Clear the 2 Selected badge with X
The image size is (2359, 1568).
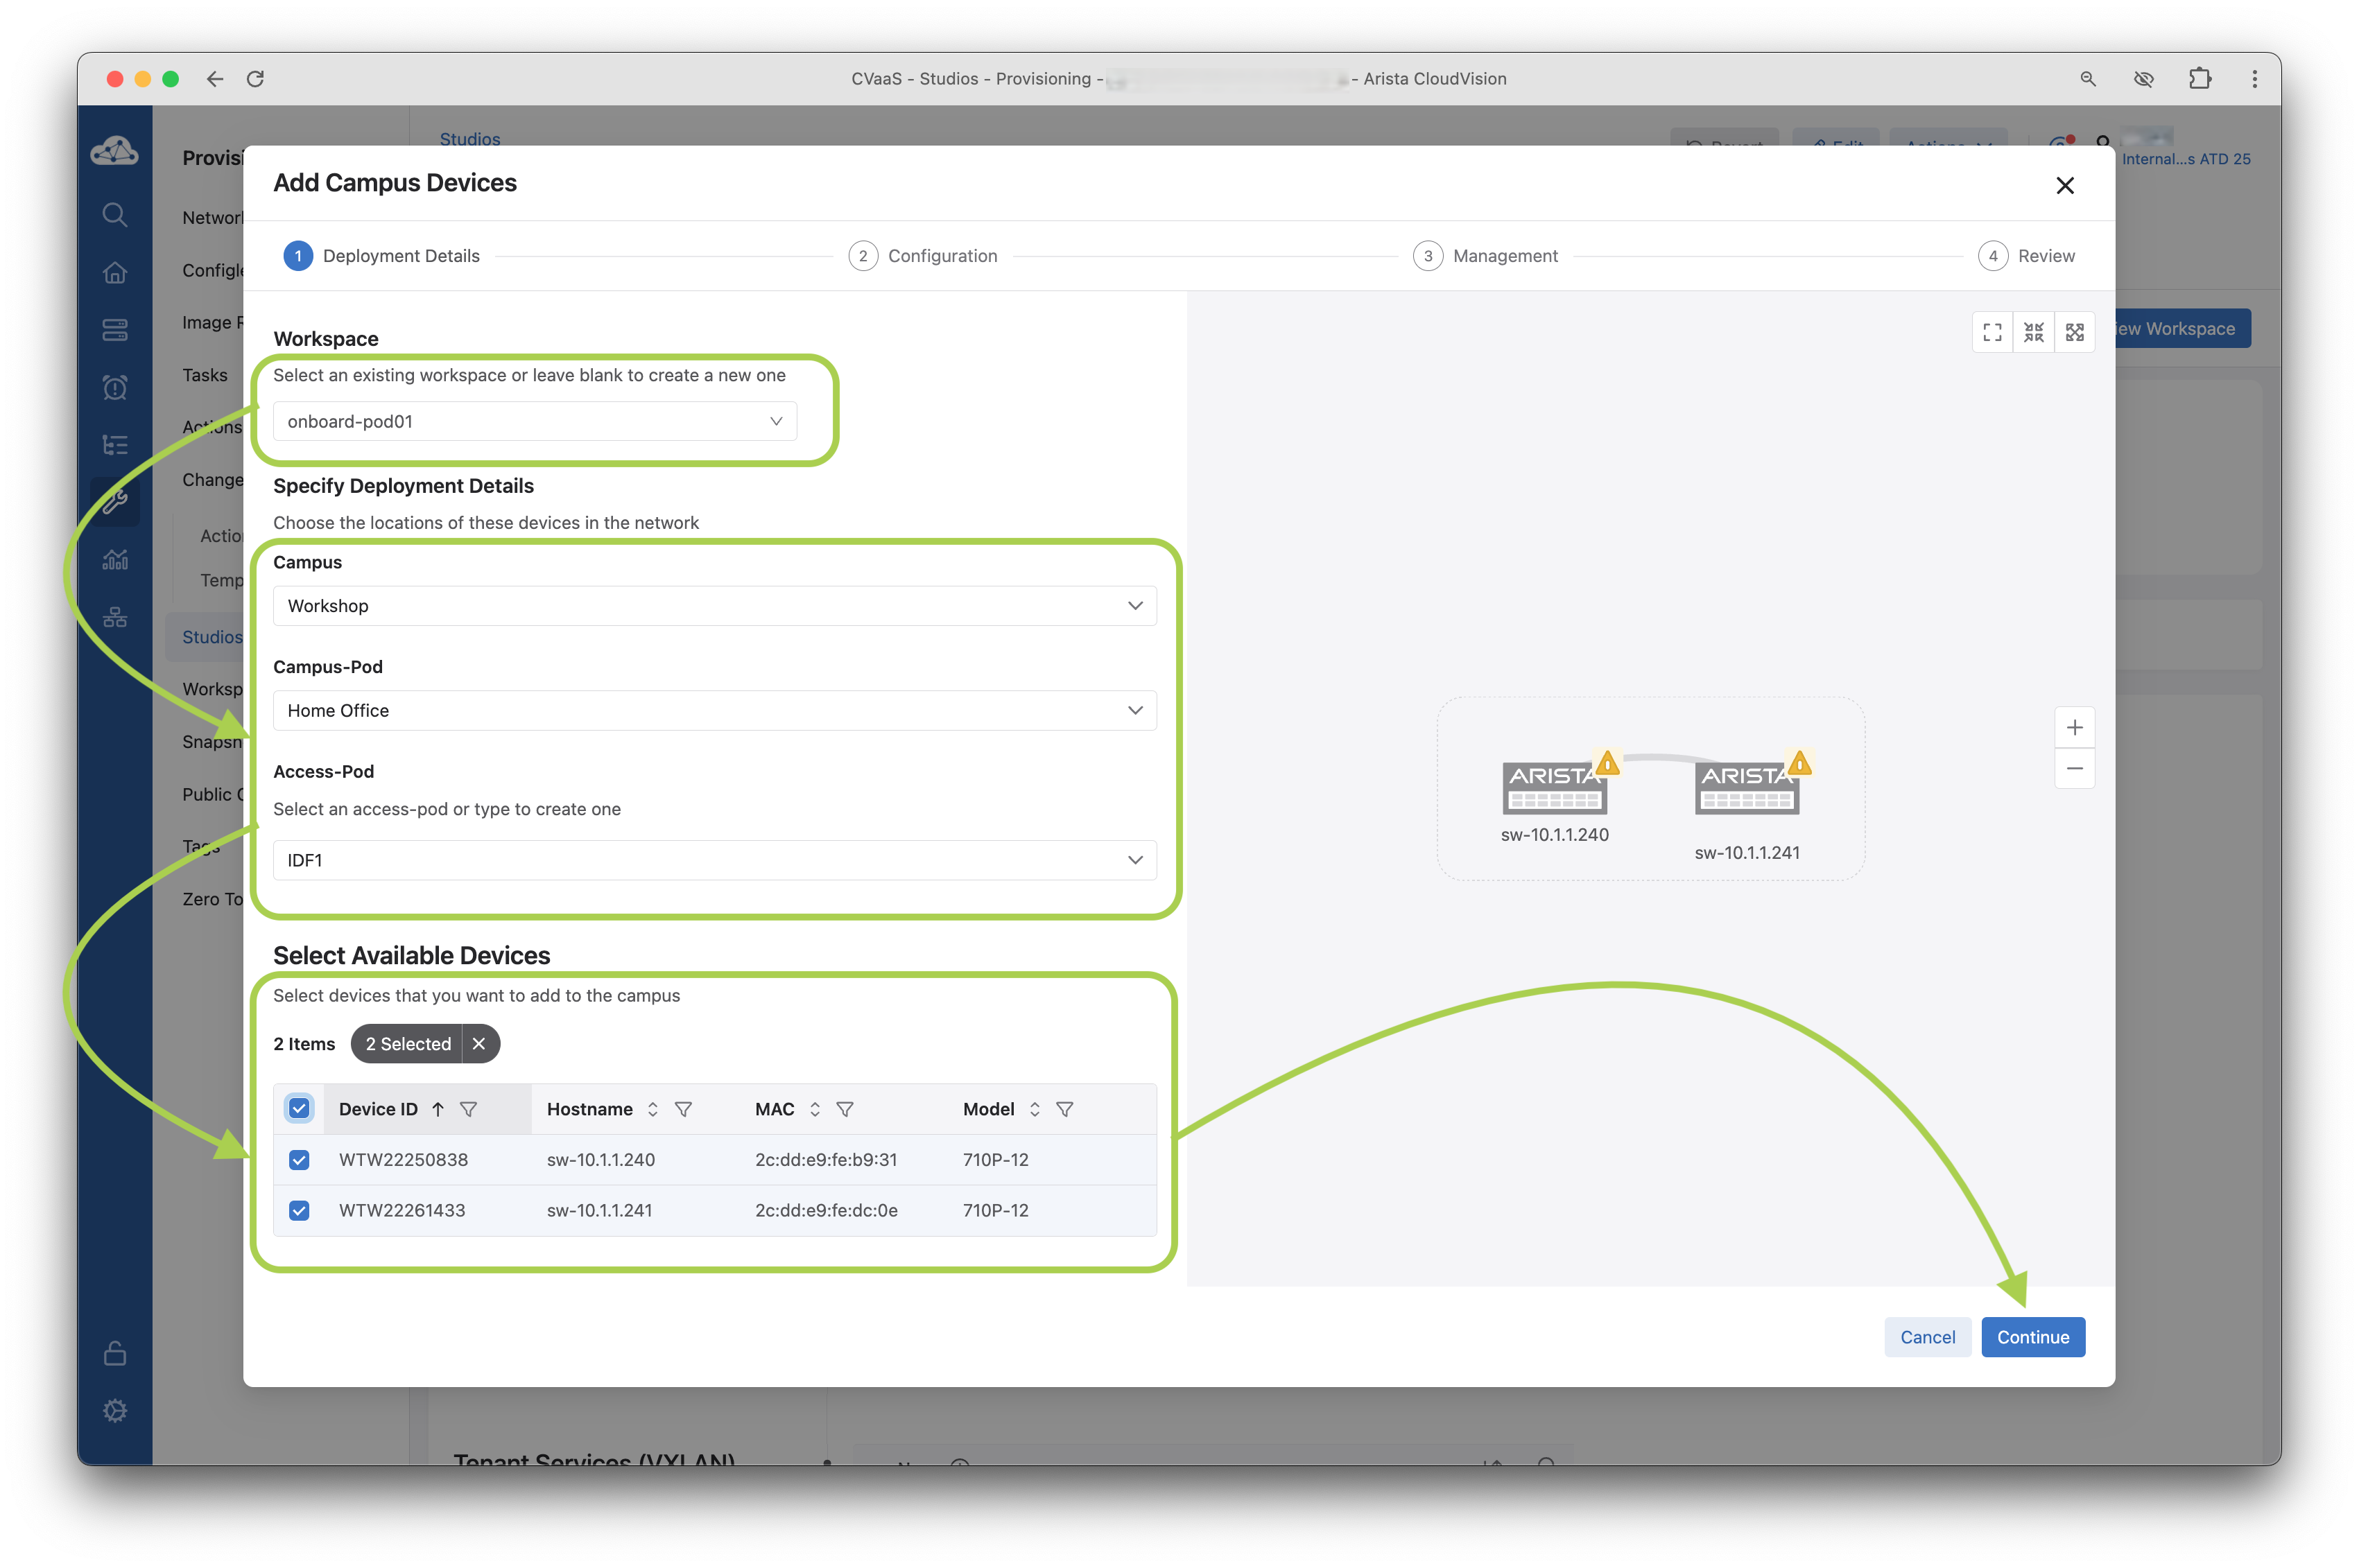click(479, 1044)
